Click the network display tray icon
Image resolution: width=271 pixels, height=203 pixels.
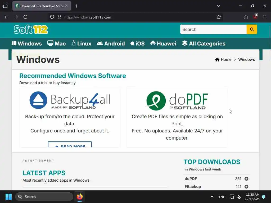232,197
